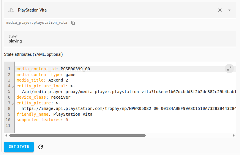Collapse the entity_picture_local block at line 4
Image resolution: width=240 pixels, height=155 pixels.
13,86
